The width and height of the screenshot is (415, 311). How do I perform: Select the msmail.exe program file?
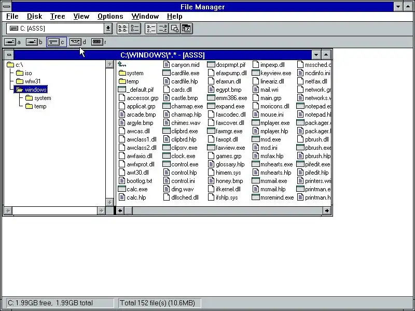(269, 181)
